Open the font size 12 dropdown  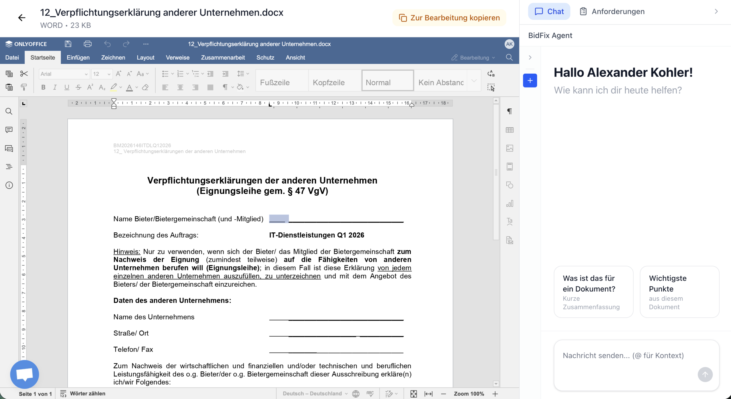(109, 74)
